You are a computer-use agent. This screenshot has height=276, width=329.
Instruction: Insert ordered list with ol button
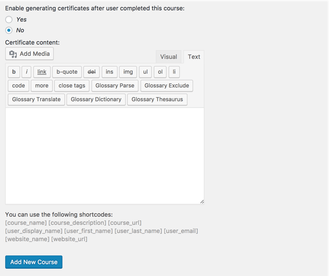click(x=160, y=72)
